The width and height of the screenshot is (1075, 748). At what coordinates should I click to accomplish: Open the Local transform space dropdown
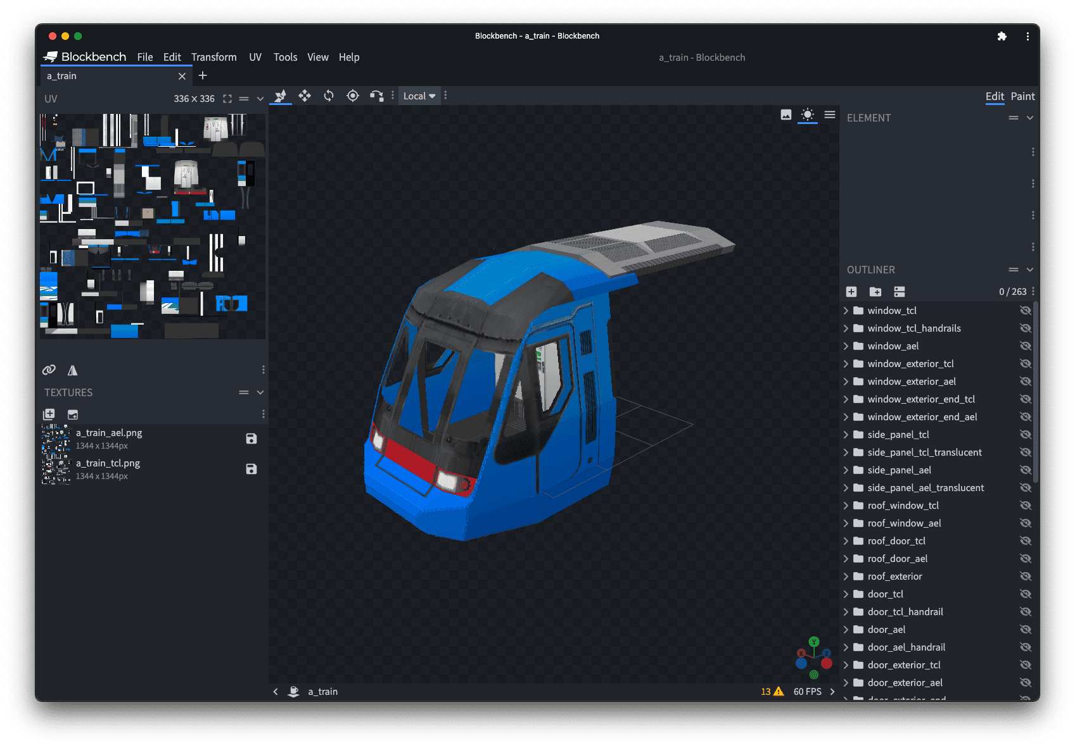tap(419, 96)
